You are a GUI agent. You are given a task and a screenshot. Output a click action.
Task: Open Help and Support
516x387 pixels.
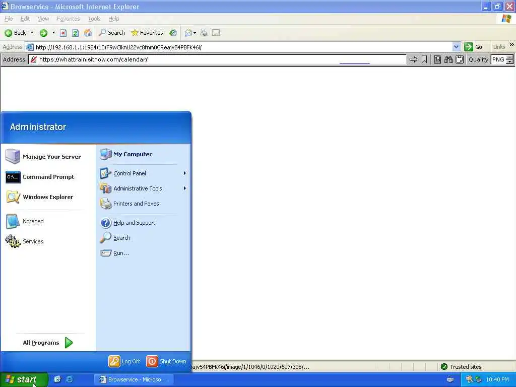[143, 222]
